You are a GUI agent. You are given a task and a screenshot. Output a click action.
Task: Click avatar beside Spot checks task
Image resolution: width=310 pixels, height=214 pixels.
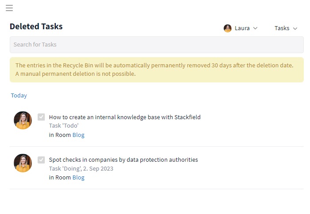[23, 163]
